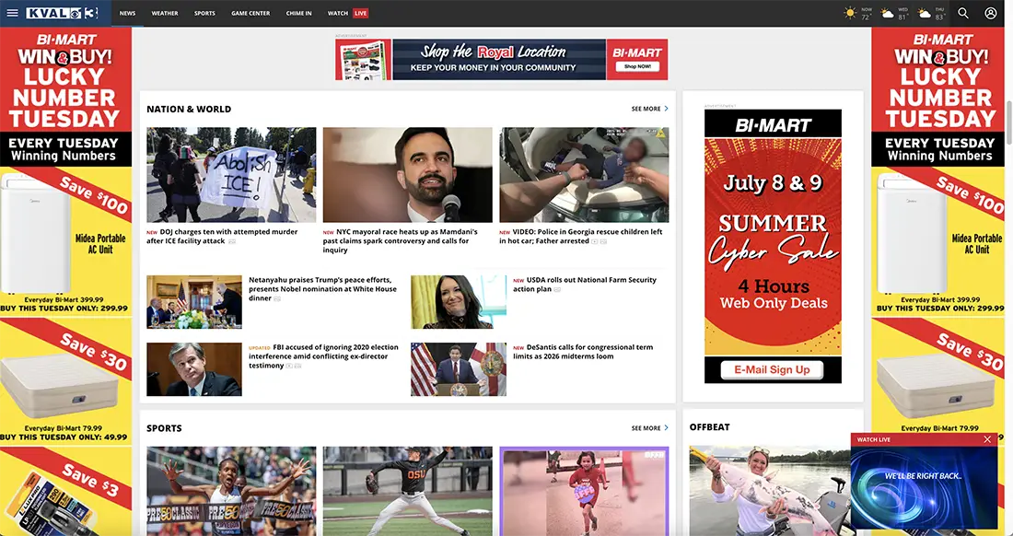
Task: Click video icon after Netanyahu headline
Action: coord(277,299)
